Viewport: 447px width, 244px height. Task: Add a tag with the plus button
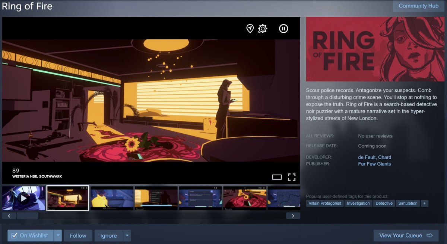(425, 204)
